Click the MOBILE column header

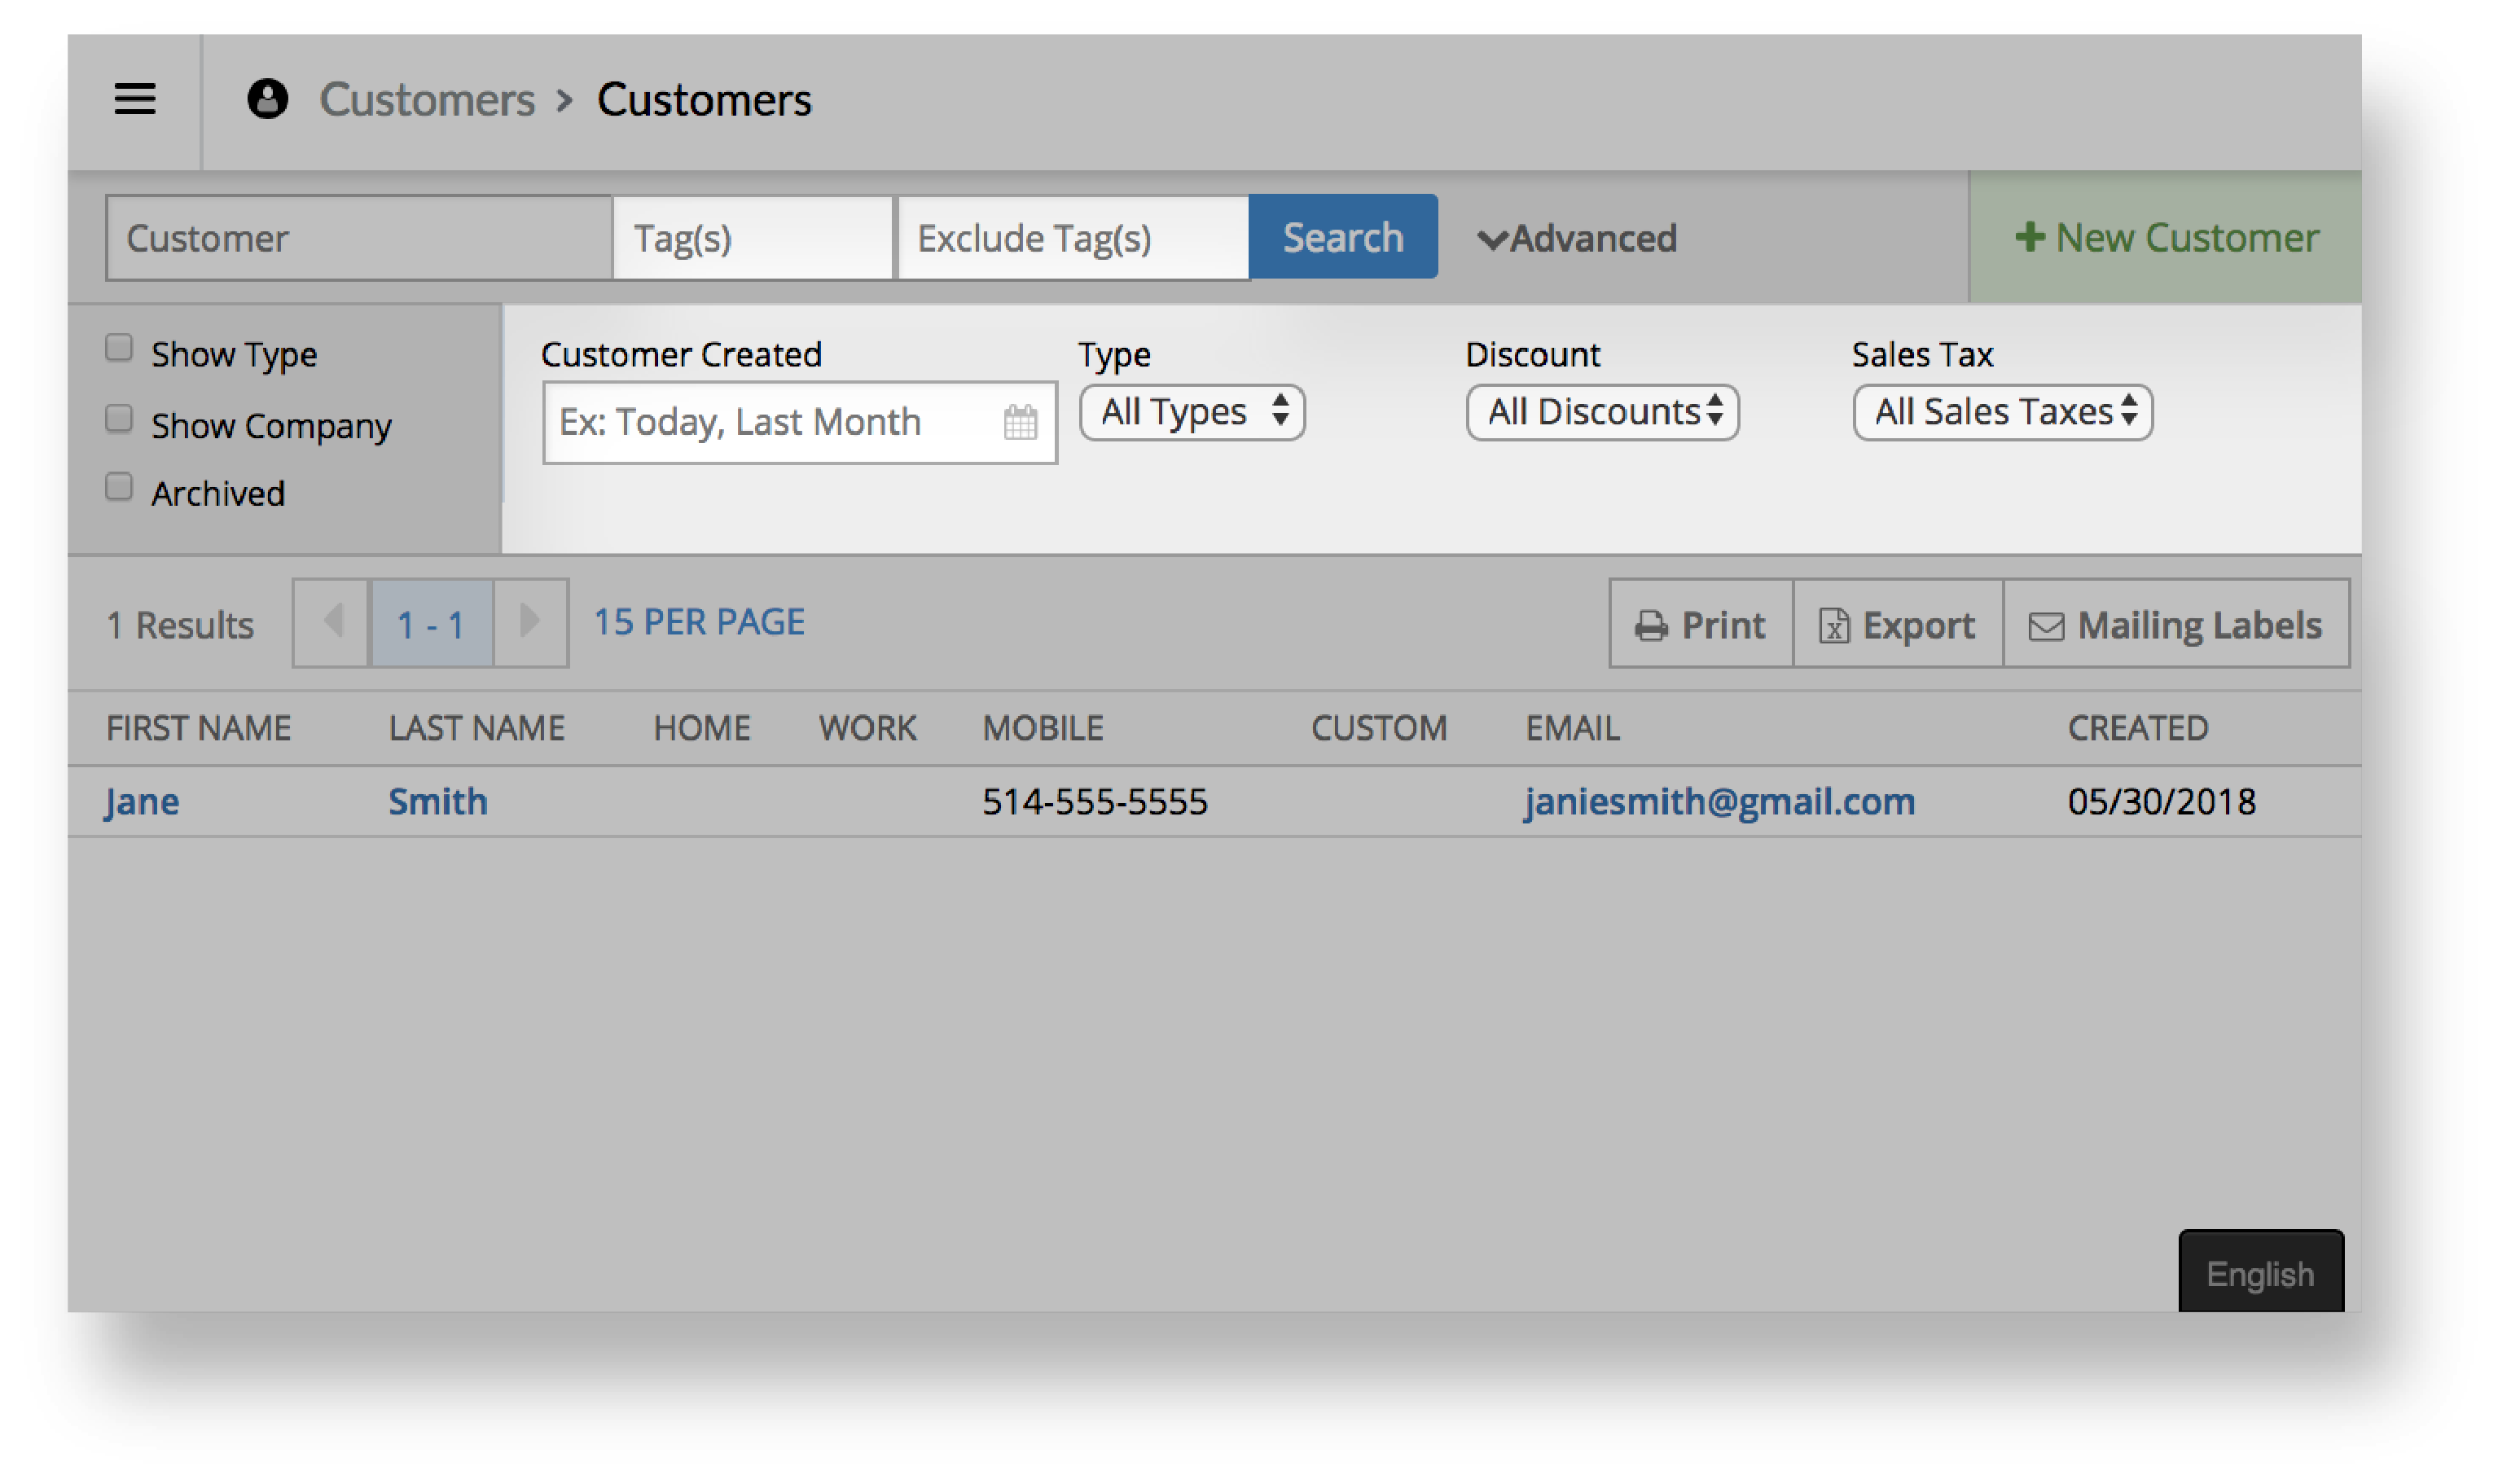click(x=1043, y=728)
